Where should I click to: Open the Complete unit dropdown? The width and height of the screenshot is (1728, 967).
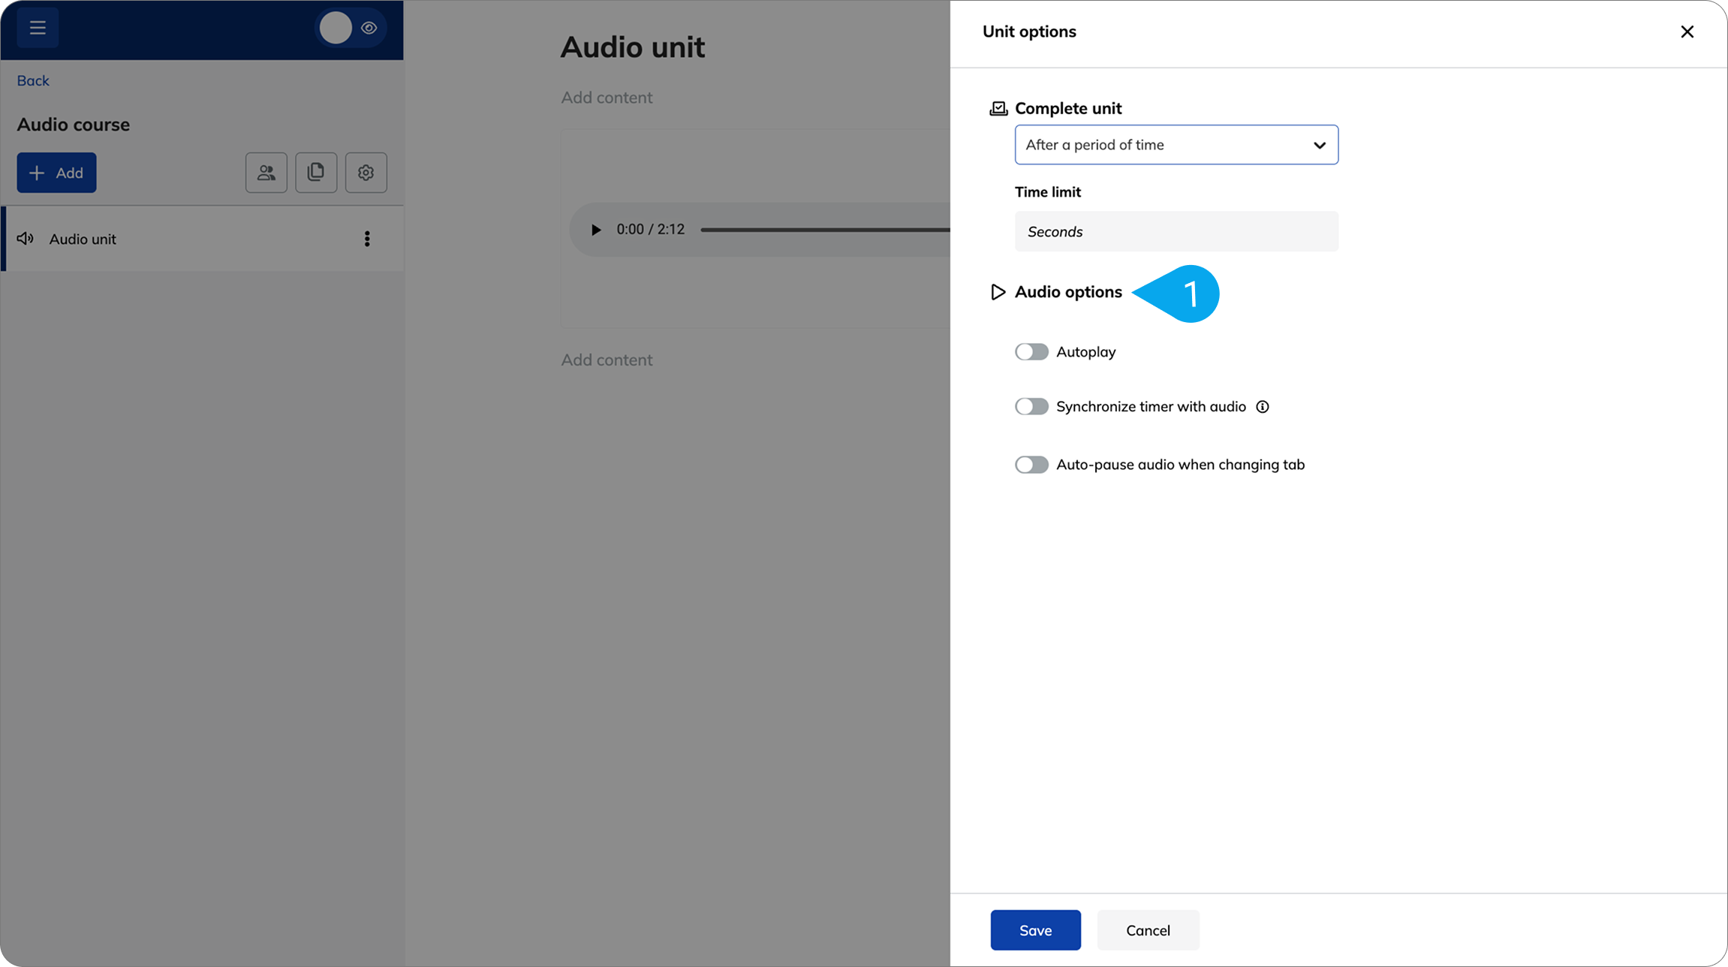[1176, 145]
